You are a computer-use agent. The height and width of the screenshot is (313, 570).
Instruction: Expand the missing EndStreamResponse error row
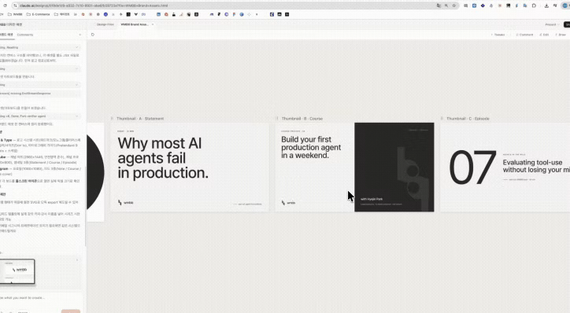pyautogui.click(x=40, y=94)
